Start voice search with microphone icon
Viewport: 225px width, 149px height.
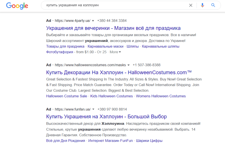click(x=202, y=5)
